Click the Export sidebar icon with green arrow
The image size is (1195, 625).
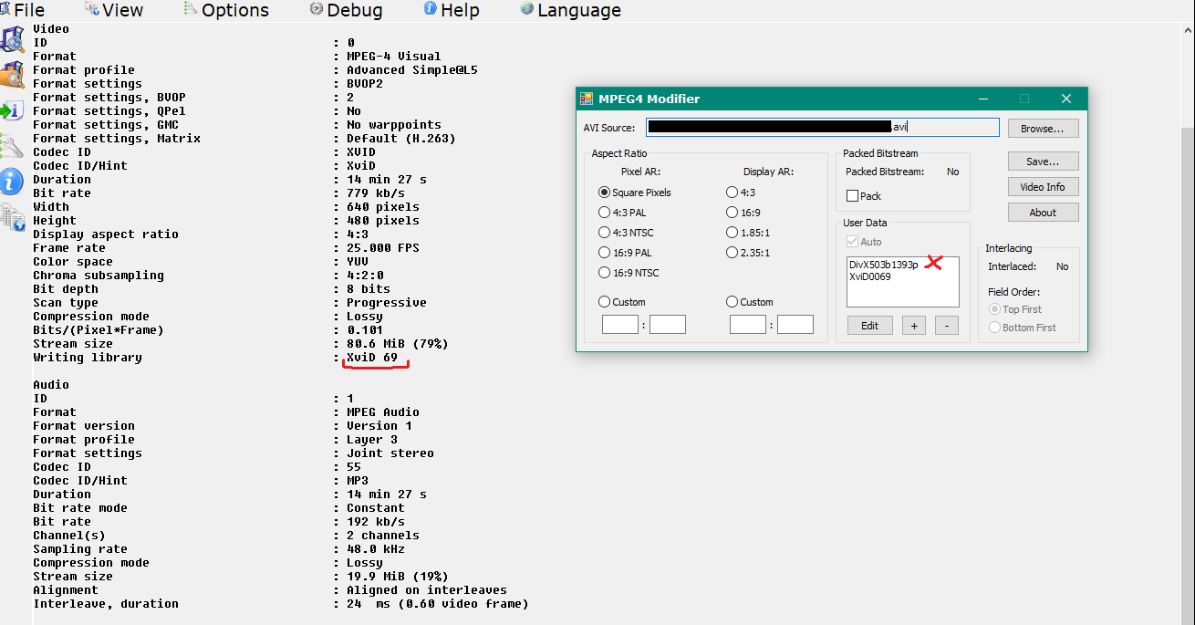[x=12, y=110]
